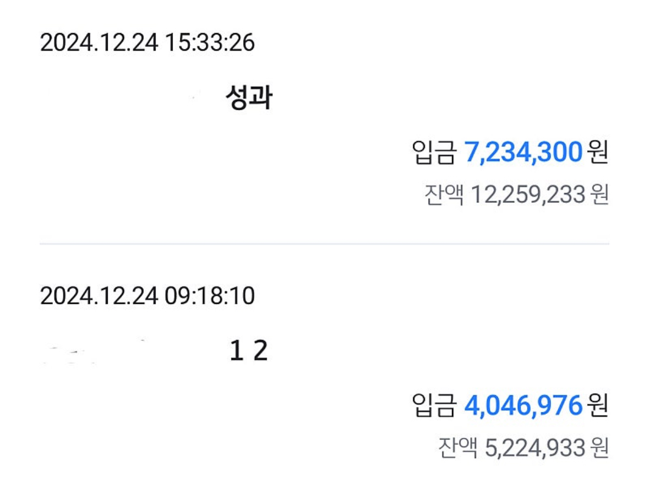Click the 원 after 5,224,933
This screenshot has height=497, width=649.
[600, 448]
